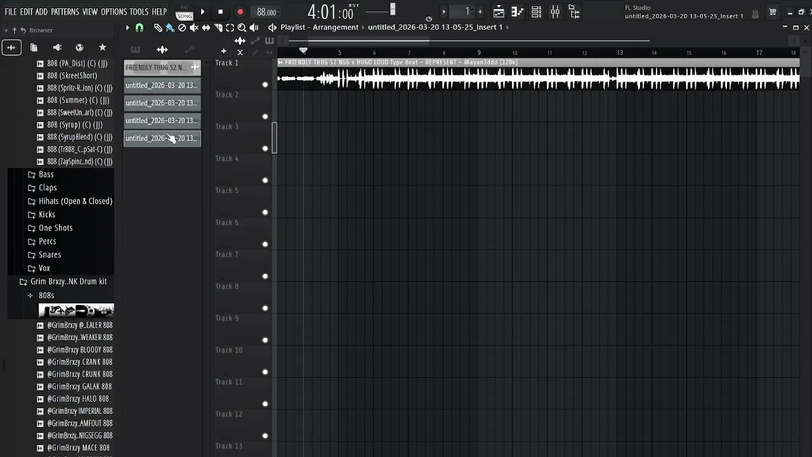Select the Draw pencil tool
Viewport: 812px width, 457px height.
tap(158, 27)
